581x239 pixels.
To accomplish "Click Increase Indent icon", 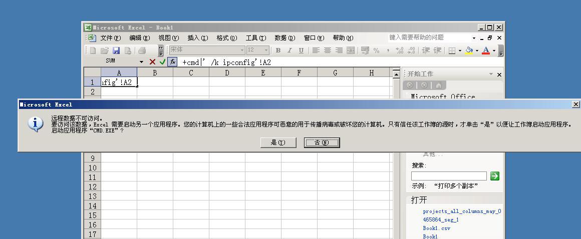I will click(438, 50).
